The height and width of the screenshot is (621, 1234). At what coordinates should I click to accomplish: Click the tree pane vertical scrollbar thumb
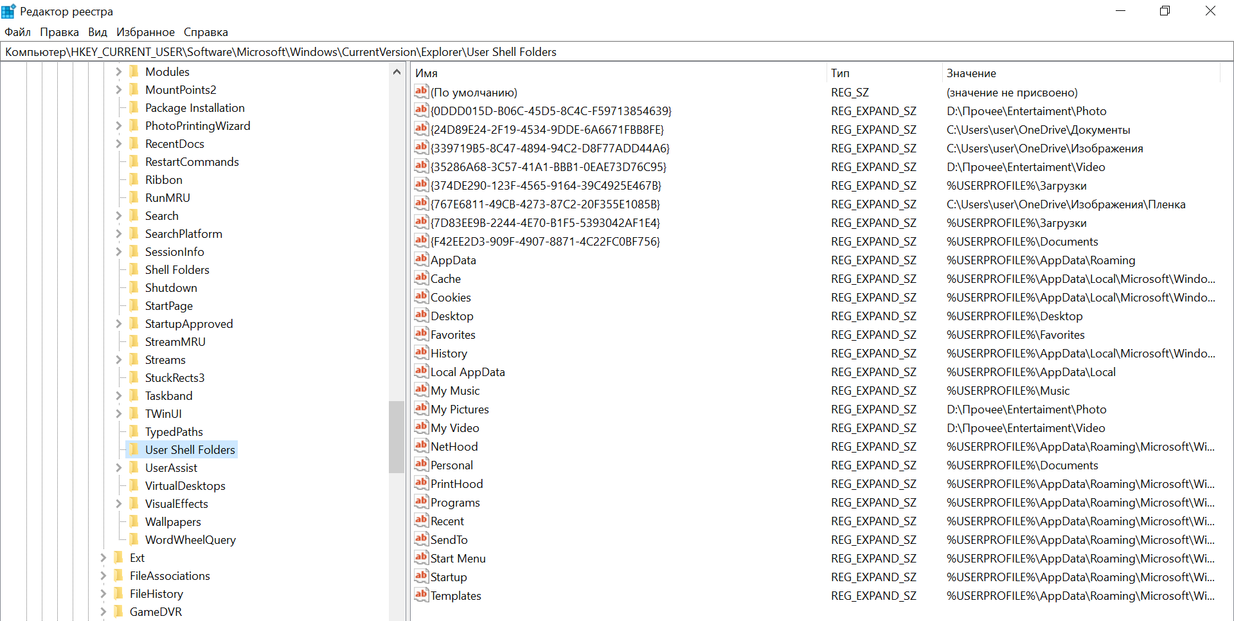coord(397,437)
